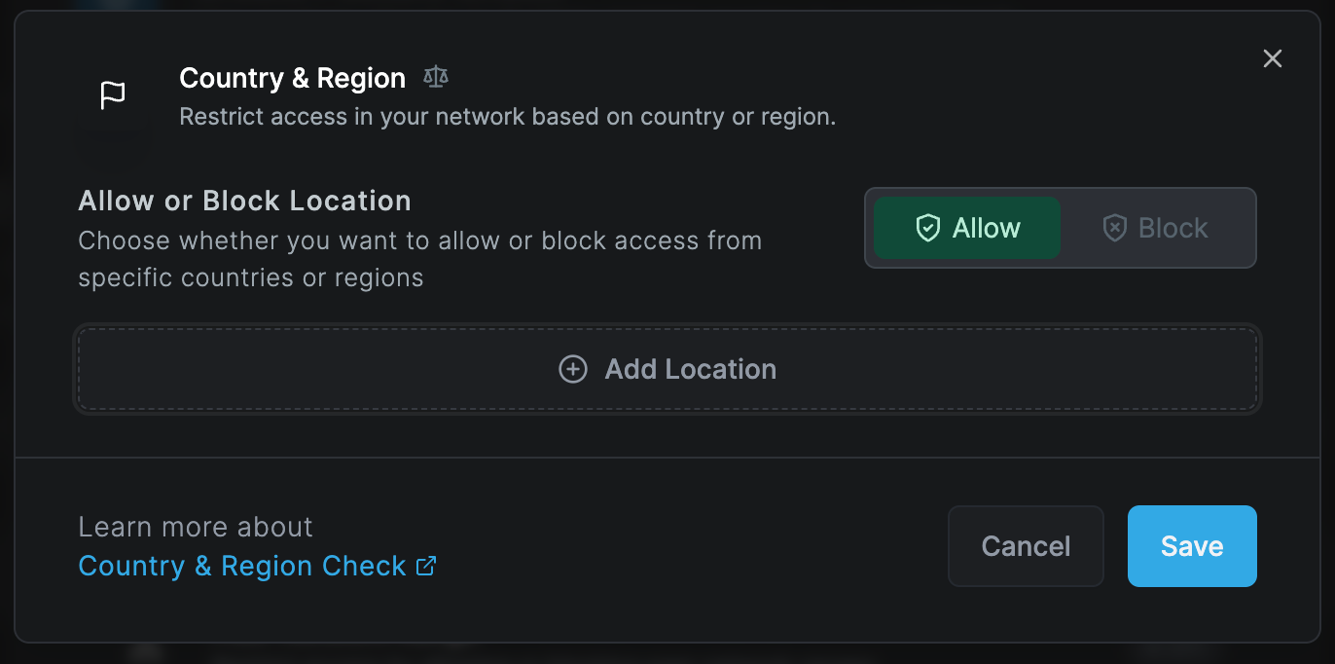Viewport: 1335px width, 664px height.
Task: Switch the location mode to Block
Action: [1155, 228]
